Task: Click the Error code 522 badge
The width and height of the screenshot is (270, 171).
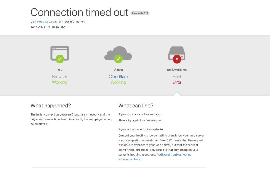Action: coord(140,13)
